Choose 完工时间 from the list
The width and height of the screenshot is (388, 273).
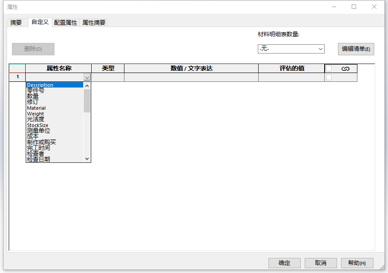coord(54,148)
